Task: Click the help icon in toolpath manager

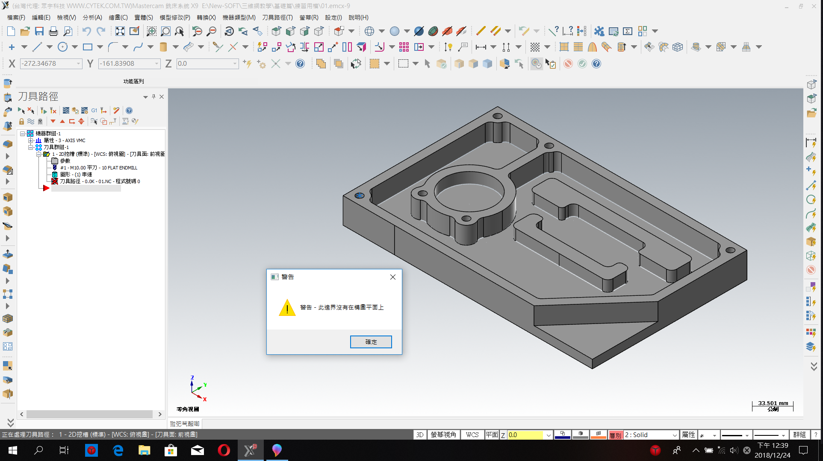Action: point(129,111)
